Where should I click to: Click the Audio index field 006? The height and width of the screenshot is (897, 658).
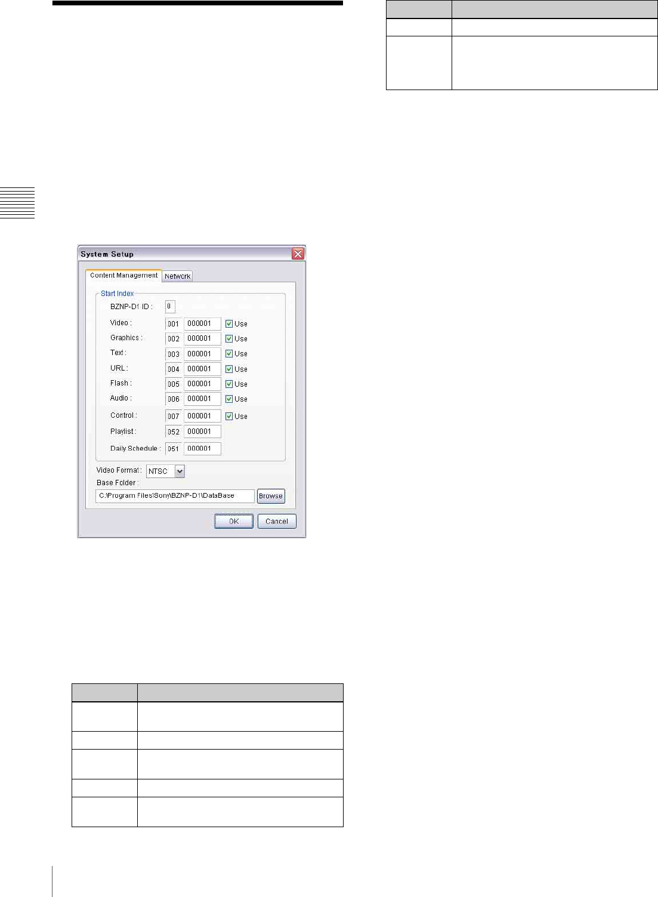[174, 399]
